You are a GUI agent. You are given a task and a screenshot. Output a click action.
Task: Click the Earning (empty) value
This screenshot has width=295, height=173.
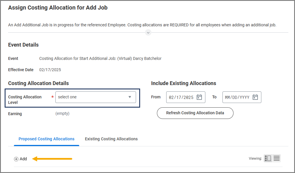[x=62, y=113]
